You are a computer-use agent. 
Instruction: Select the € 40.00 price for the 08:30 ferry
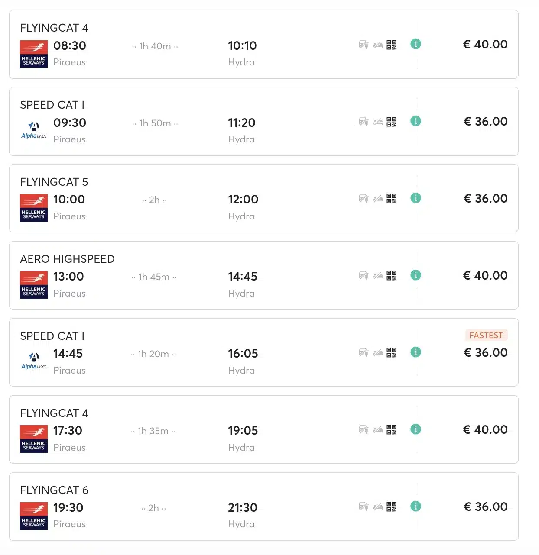pyautogui.click(x=485, y=45)
